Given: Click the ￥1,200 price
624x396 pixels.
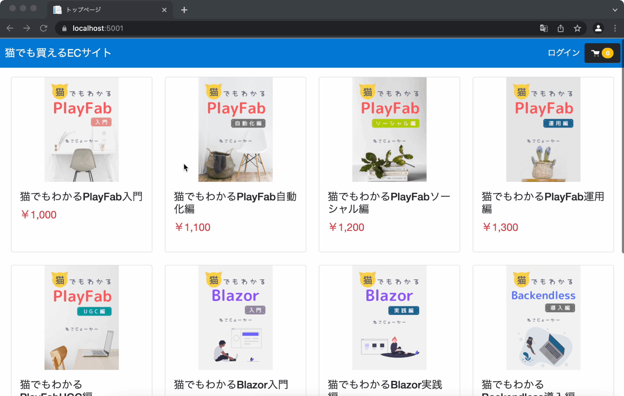Looking at the screenshot, I should click(346, 227).
